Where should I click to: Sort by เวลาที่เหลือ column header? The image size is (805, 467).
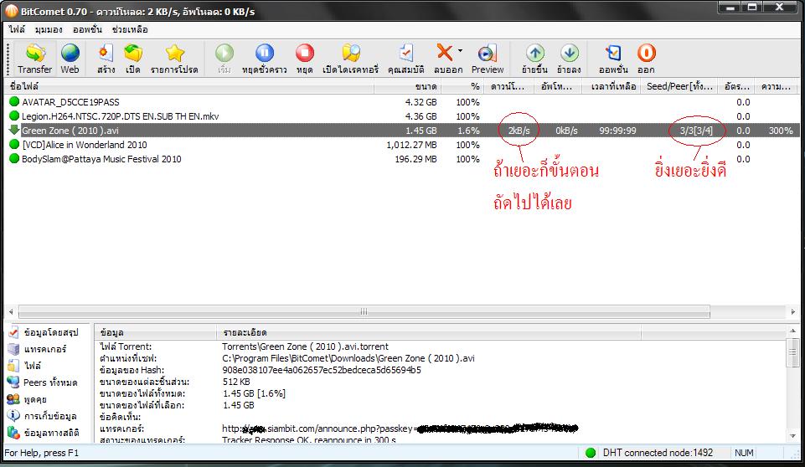611,86
